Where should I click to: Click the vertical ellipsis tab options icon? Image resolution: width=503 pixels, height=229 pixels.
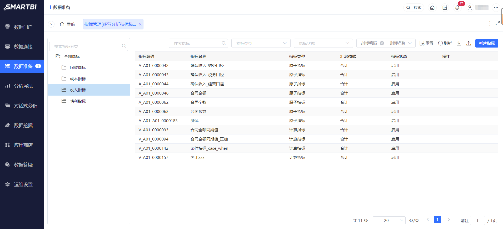pyautogui.click(x=490, y=23)
